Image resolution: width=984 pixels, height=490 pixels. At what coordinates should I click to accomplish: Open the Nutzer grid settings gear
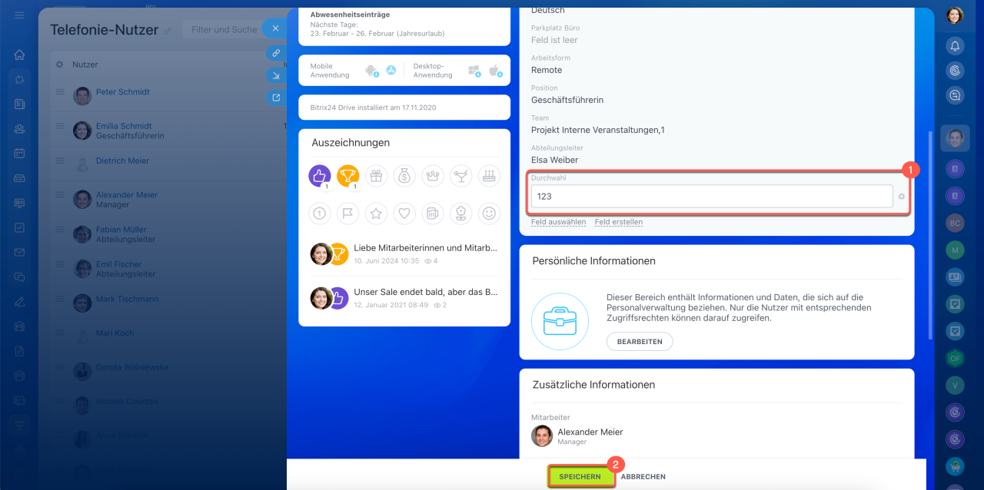(59, 65)
